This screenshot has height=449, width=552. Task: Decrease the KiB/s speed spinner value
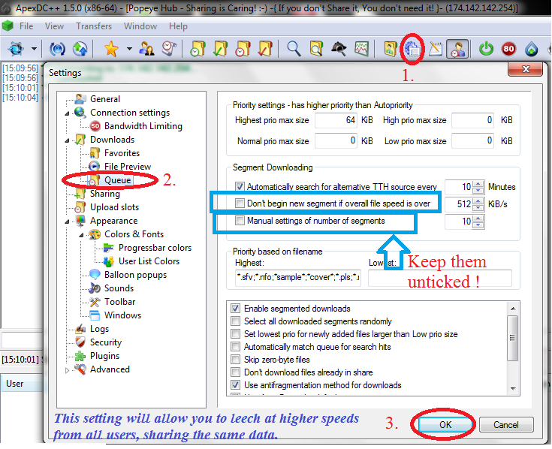pyautogui.click(x=478, y=208)
